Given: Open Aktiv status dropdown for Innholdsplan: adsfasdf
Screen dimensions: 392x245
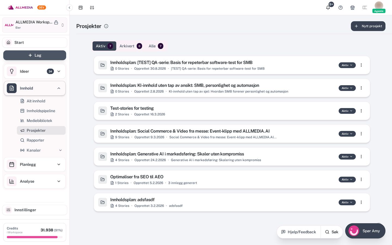Looking at the screenshot, I should click(347, 202).
